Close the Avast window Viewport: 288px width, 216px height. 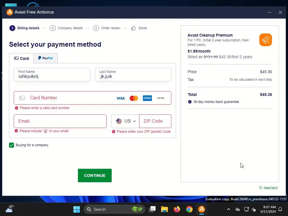(280, 12)
